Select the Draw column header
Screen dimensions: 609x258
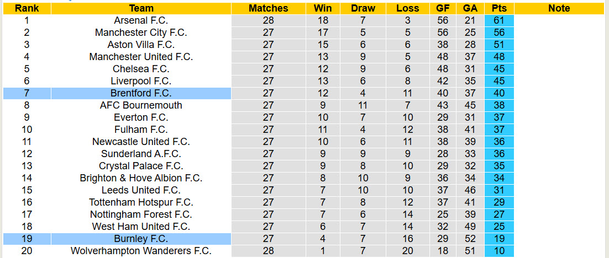pyautogui.click(x=363, y=8)
